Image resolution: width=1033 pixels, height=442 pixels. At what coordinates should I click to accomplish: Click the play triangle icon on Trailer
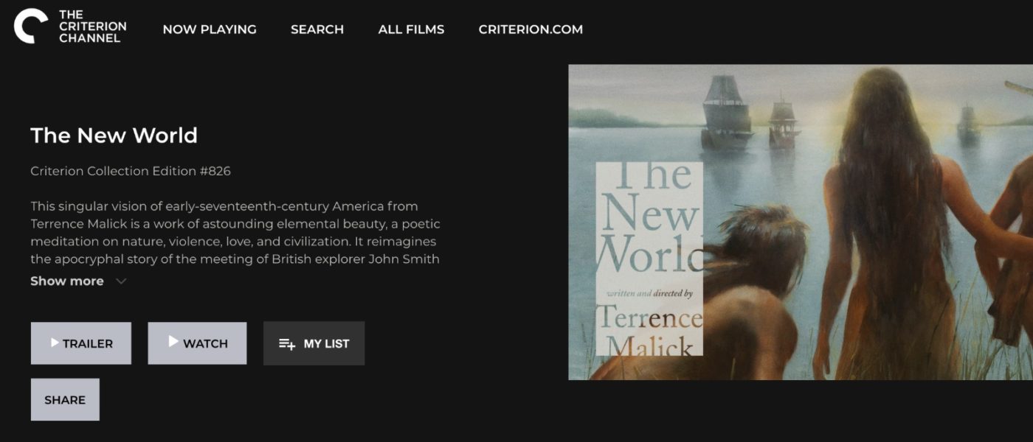(x=55, y=343)
